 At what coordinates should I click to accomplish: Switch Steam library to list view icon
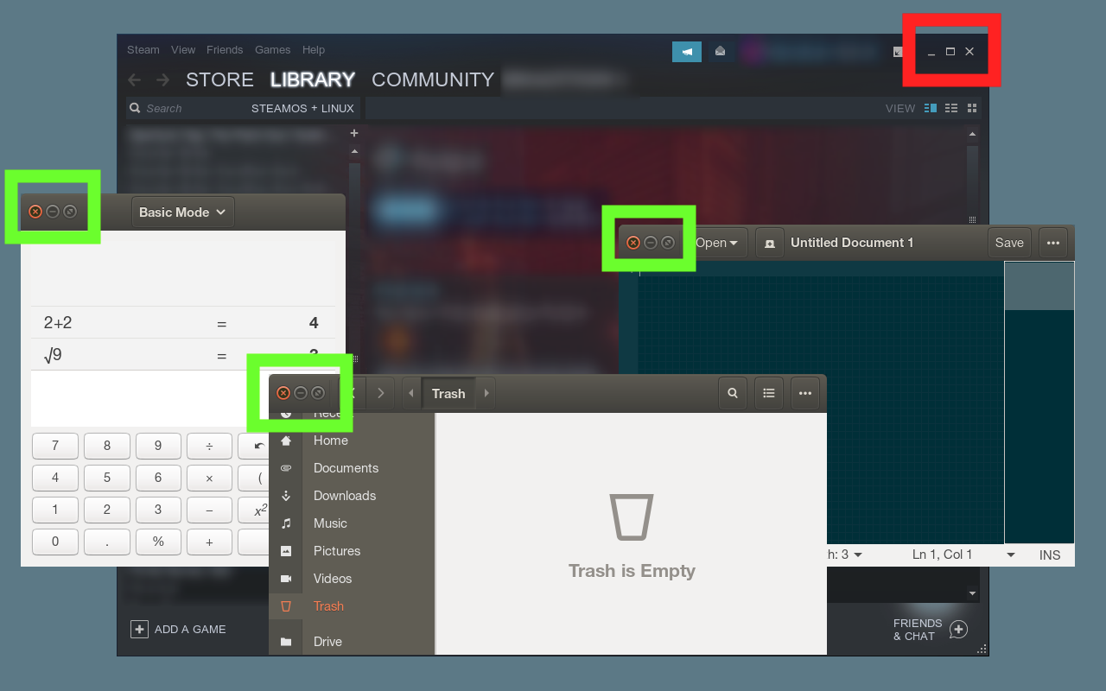(x=951, y=108)
